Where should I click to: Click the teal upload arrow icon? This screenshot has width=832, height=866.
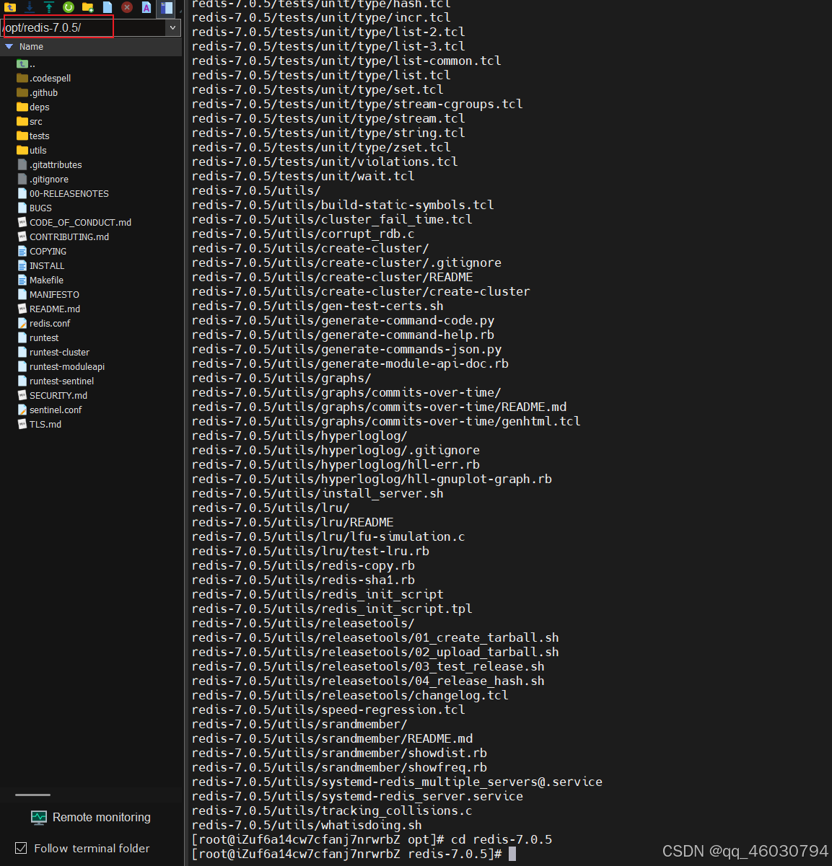[x=49, y=7]
